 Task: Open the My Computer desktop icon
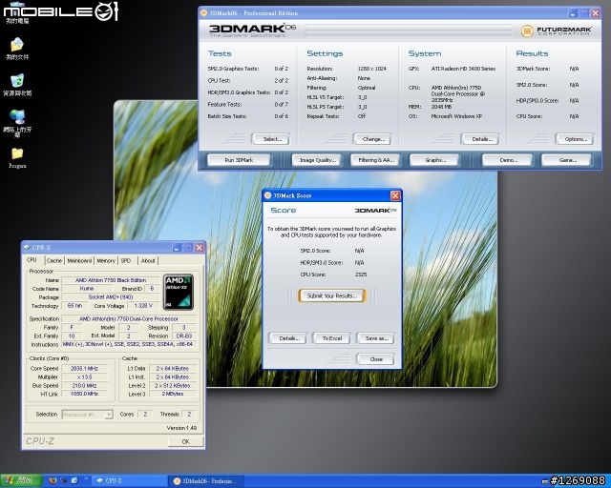coord(17,12)
